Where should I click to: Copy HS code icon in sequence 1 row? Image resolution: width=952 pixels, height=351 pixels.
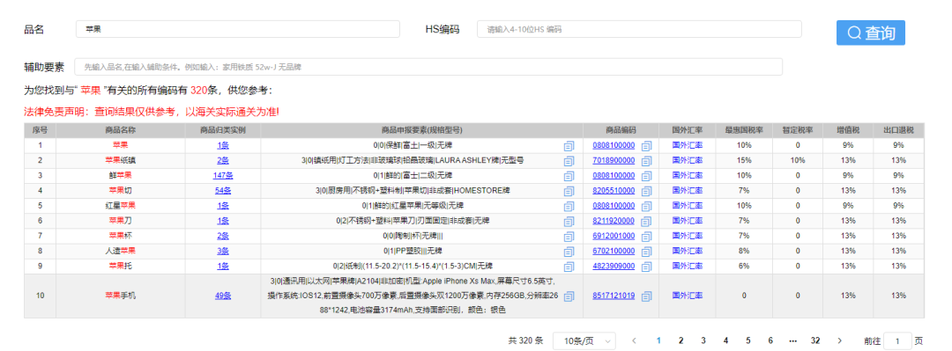[x=647, y=145]
